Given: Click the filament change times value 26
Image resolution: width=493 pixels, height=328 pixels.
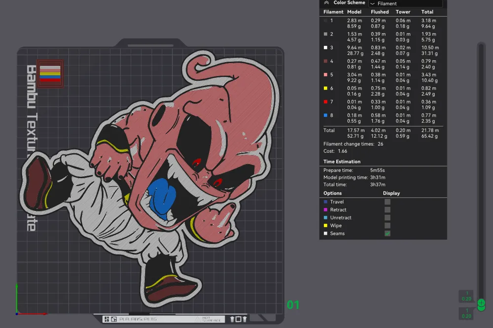Looking at the screenshot, I should [381, 144].
